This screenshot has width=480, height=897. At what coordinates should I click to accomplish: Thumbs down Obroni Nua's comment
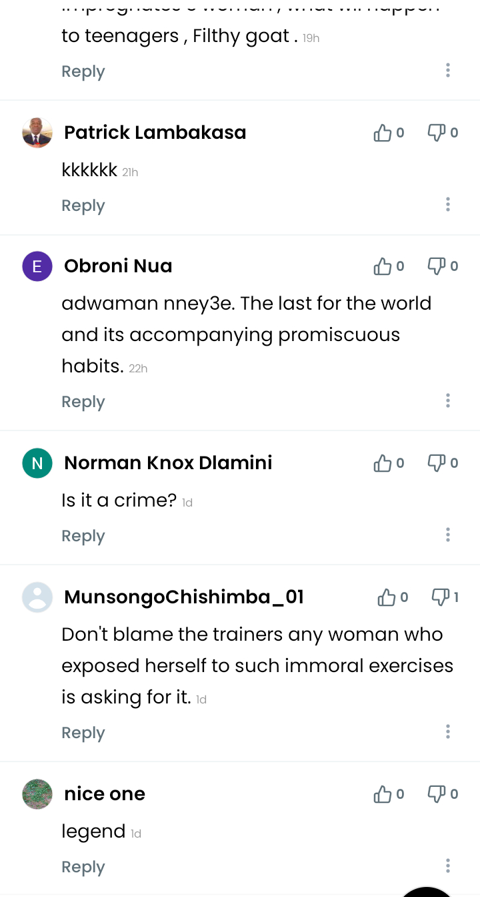pos(436,266)
